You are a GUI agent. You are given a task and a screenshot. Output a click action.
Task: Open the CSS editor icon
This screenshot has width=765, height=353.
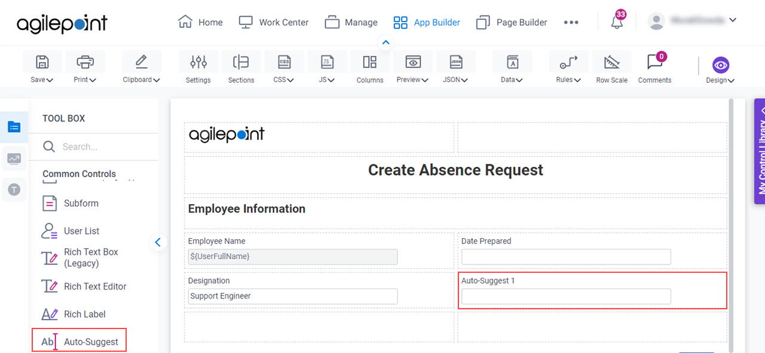pyautogui.click(x=284, y=62)
